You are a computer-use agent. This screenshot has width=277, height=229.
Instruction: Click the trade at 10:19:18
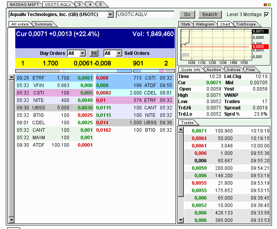point(226,131)
